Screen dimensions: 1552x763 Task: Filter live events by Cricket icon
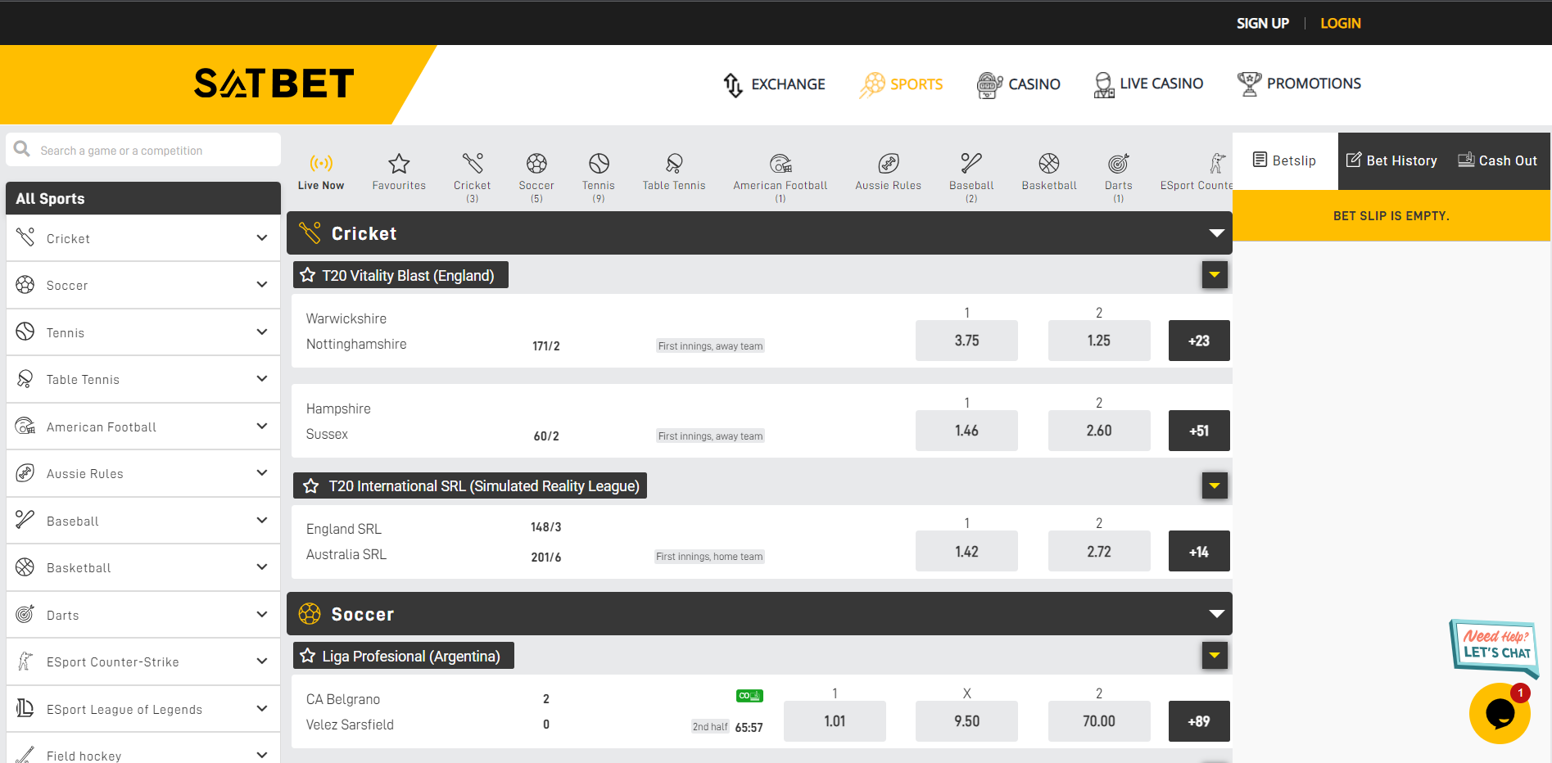point(473,163)
